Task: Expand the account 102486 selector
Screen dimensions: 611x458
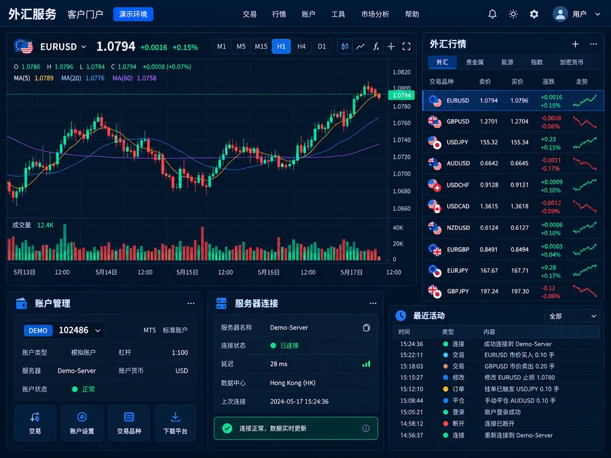Action: [63, 330]
